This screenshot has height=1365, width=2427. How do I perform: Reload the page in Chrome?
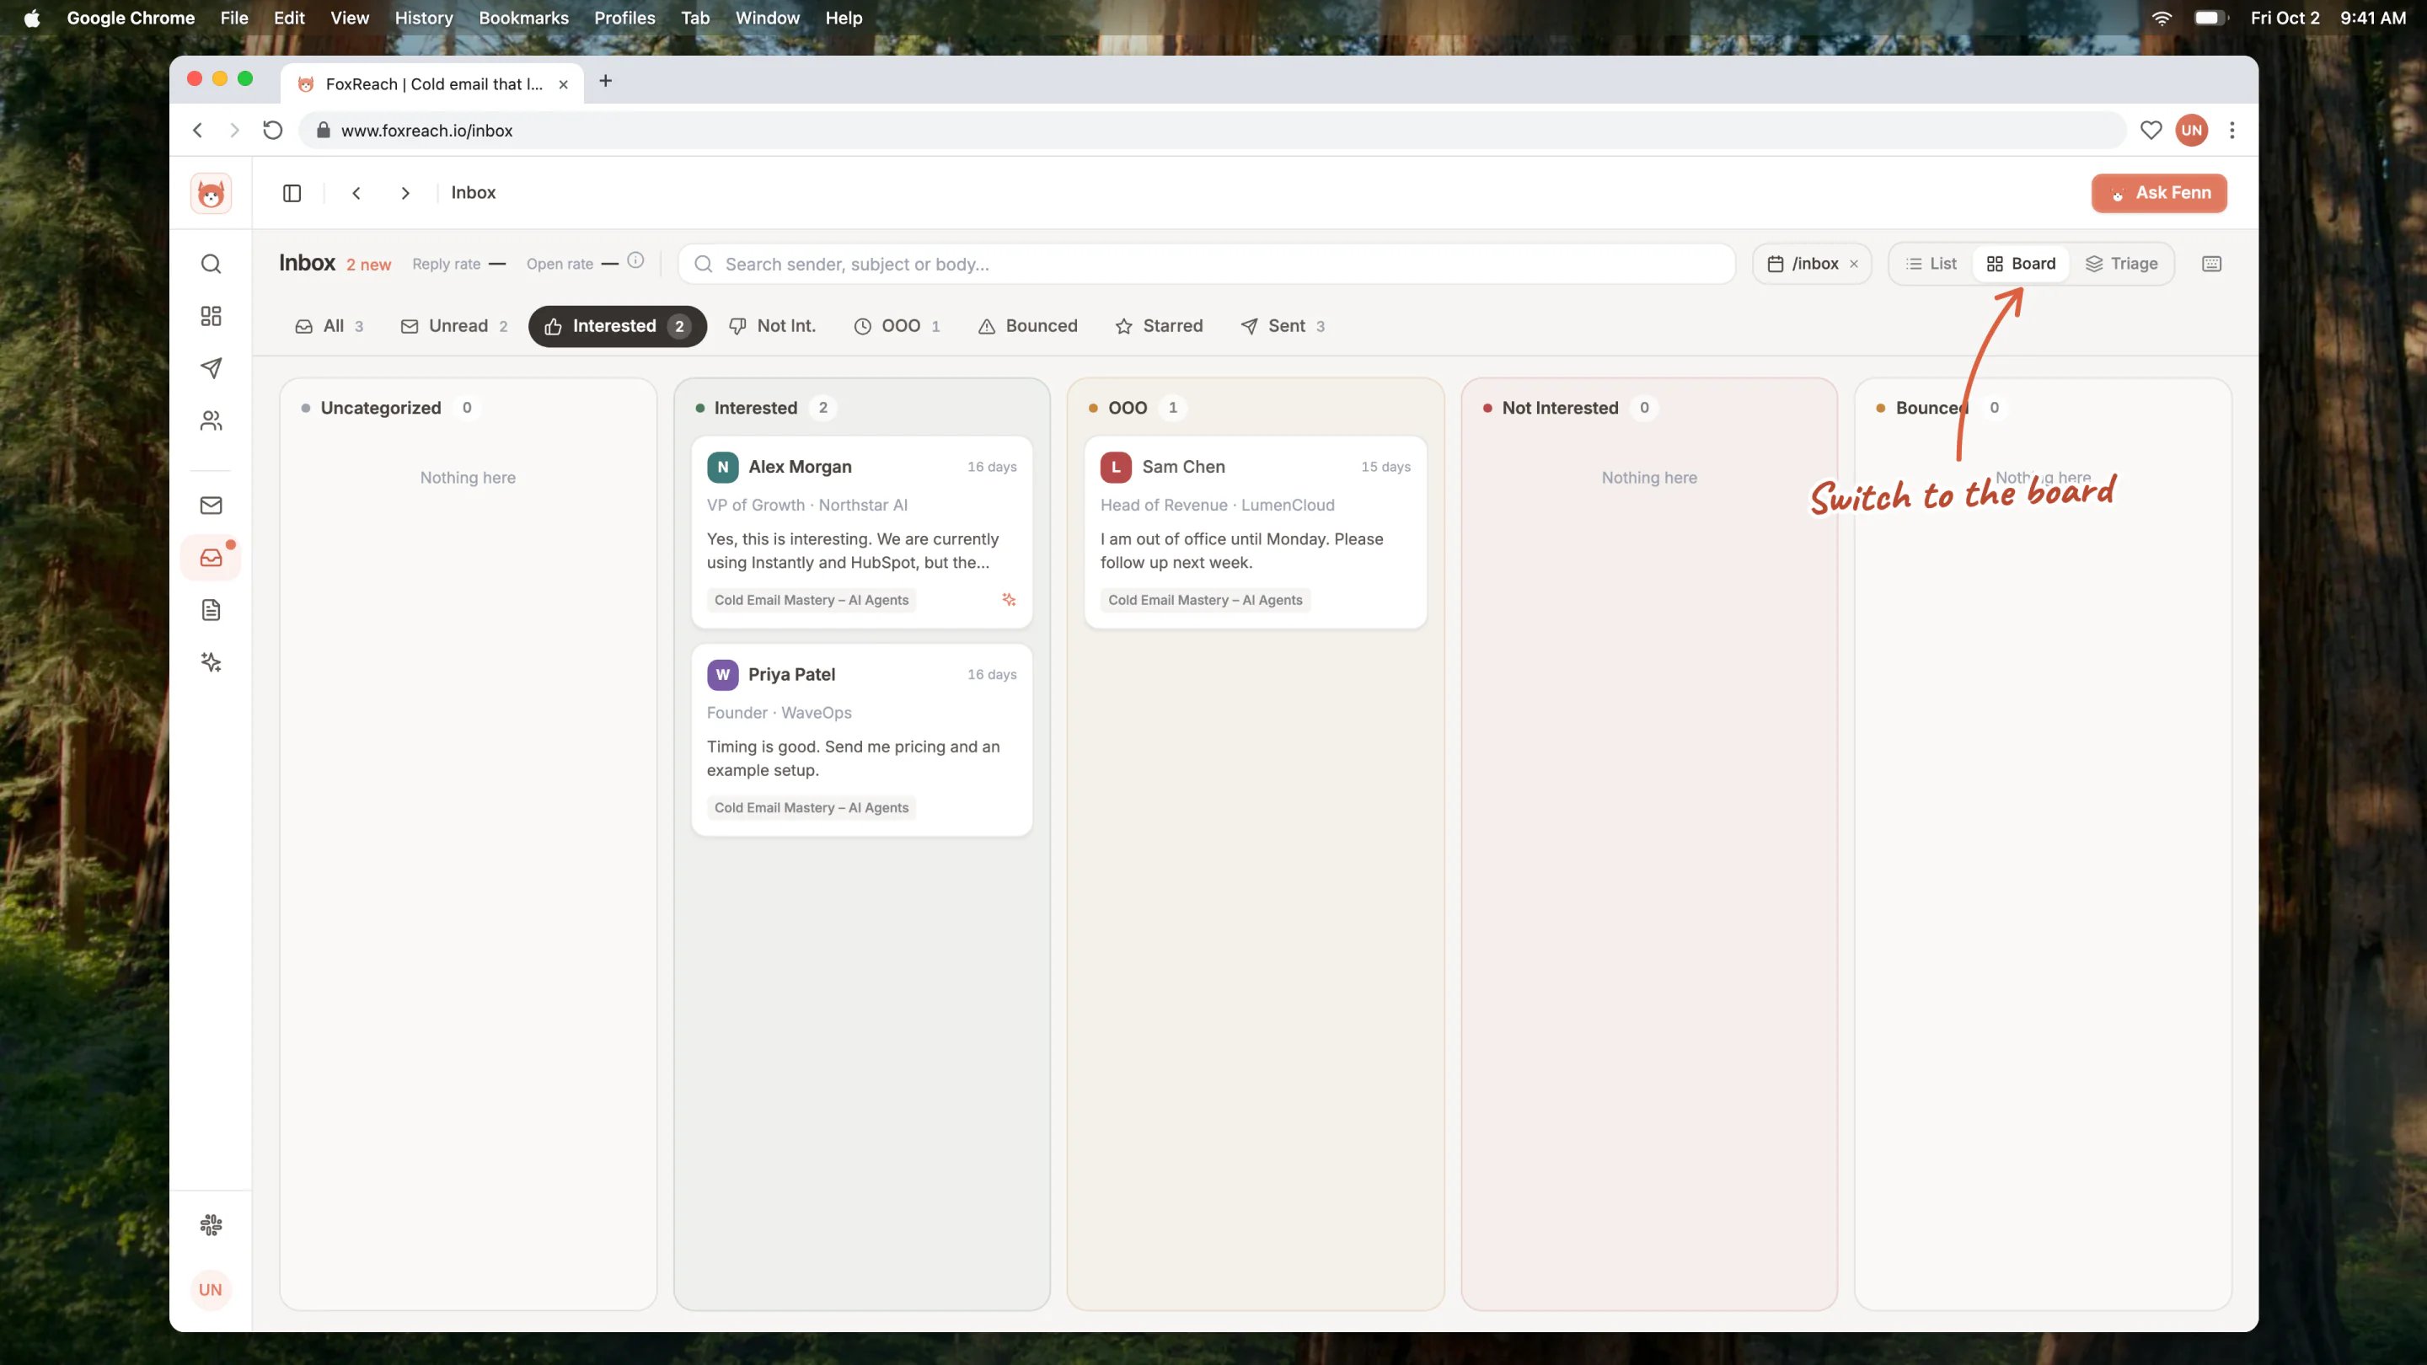(x=272, y=130)
